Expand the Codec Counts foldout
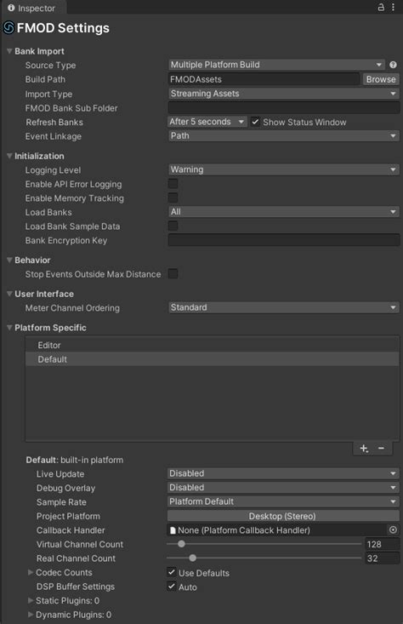The image size is (403, 624). pos(31,572)
